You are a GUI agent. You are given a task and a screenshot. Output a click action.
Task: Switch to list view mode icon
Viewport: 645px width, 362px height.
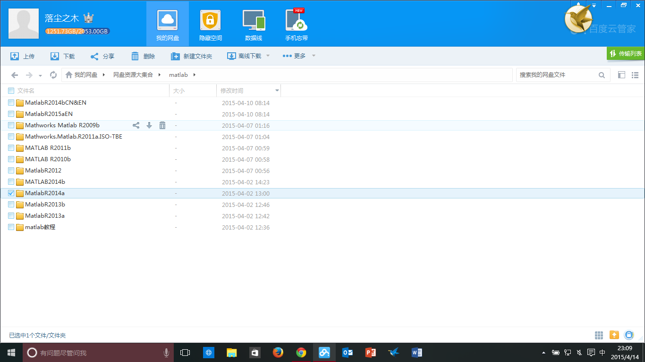point(635,75)
